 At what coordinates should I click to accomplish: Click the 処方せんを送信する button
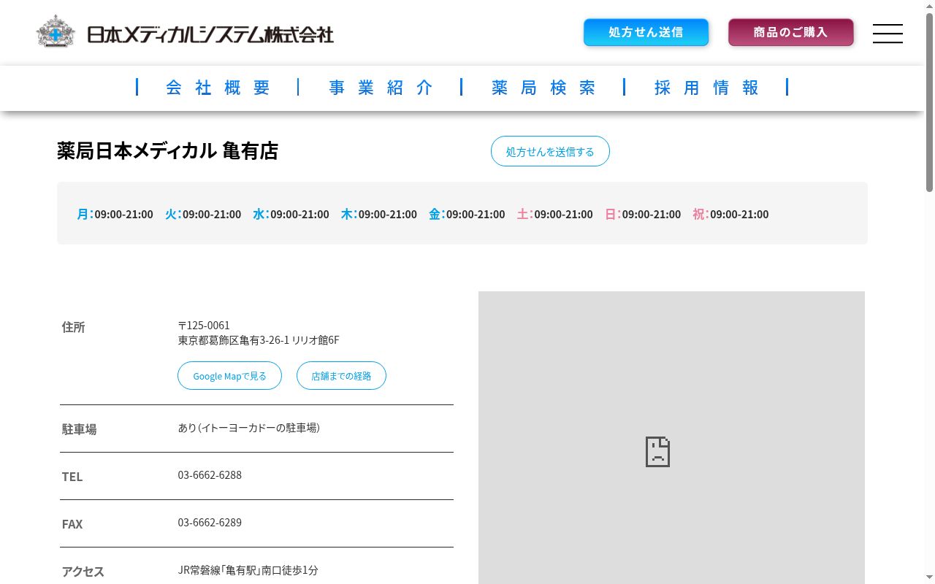point(550,151)
